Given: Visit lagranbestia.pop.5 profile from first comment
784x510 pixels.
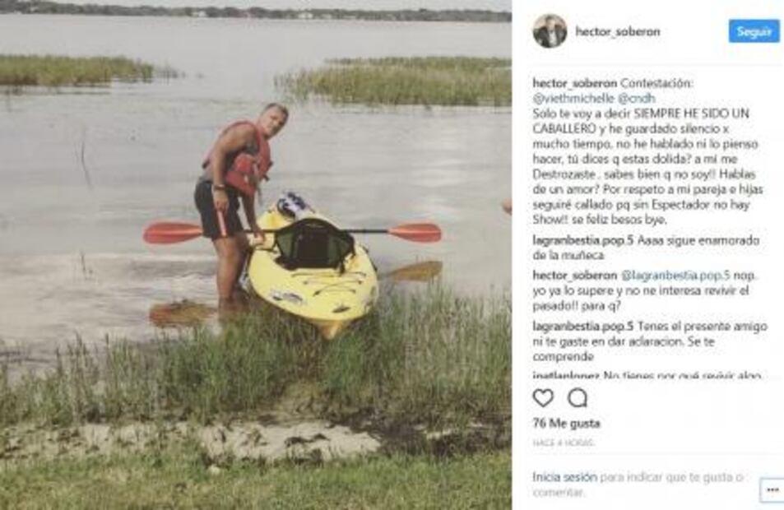Looking at the screenshot, I should 583,240.
